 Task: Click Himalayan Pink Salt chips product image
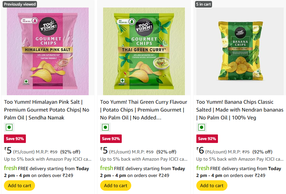[48, 51]
